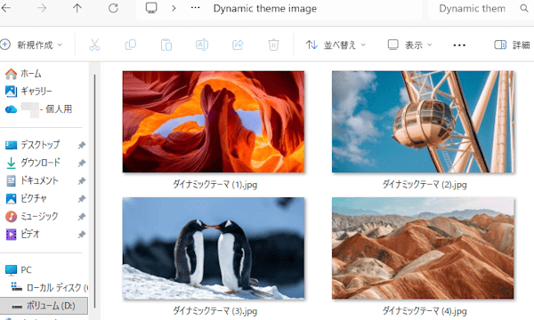This screenshot has width=534, height=320.
Task: Select PC in the navigation tree
Action: 19,270
